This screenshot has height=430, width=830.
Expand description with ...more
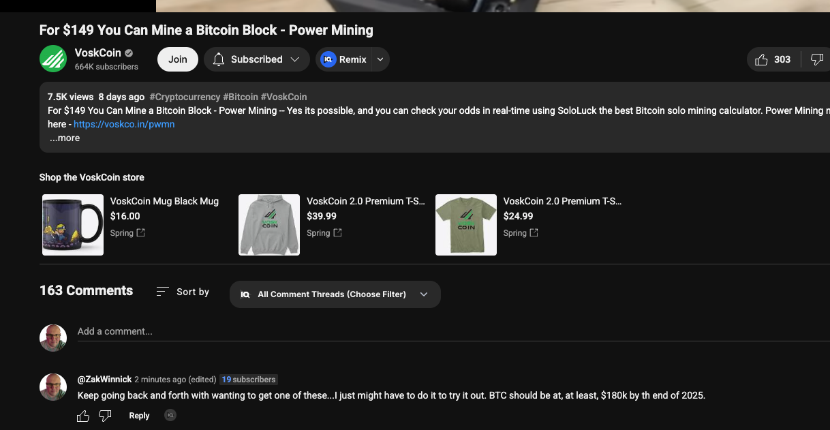(65, 138)
